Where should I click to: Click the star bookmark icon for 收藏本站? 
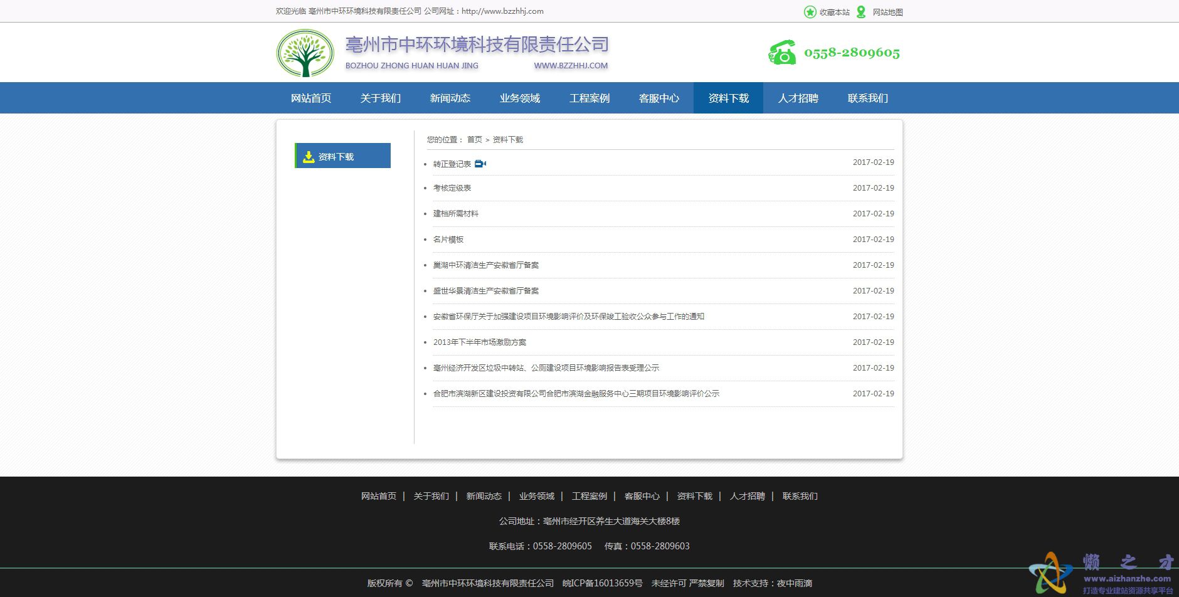coord(810,12)
